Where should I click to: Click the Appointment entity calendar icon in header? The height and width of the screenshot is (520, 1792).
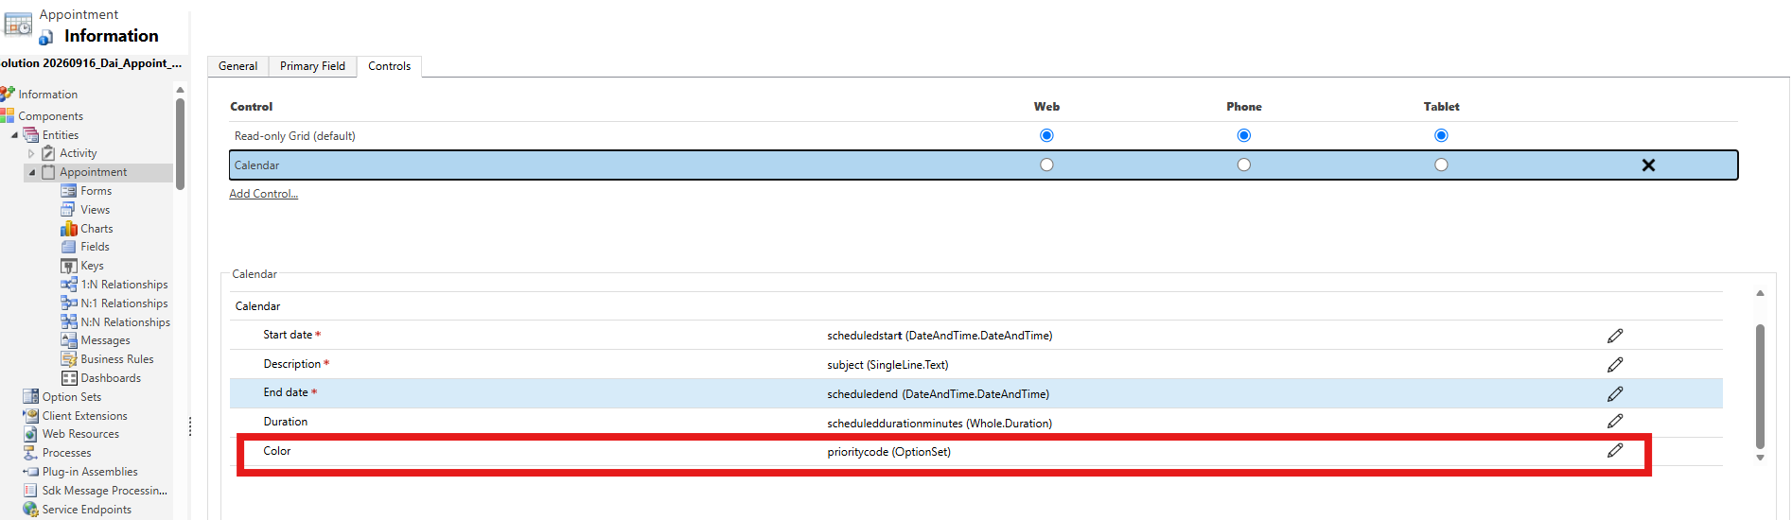[x=18, y=24]
